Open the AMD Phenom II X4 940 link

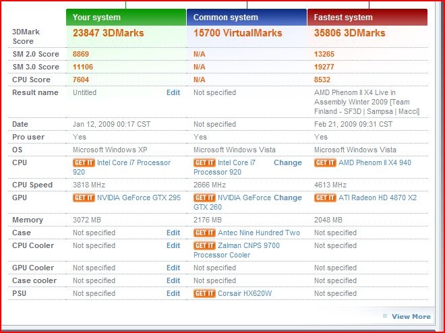[375, 162]
